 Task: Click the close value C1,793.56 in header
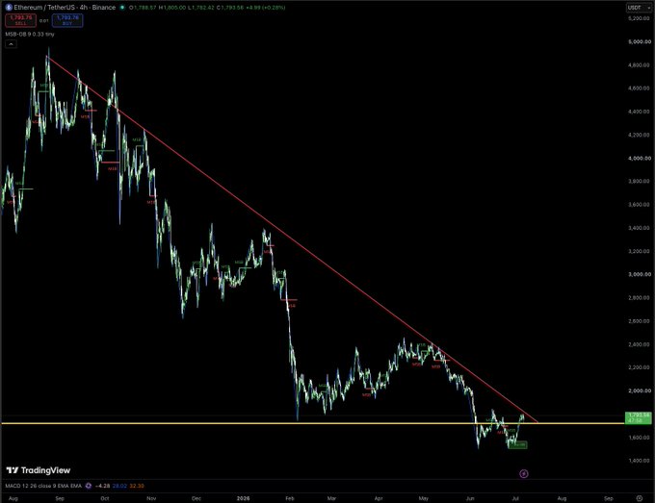tap(230, 8)
